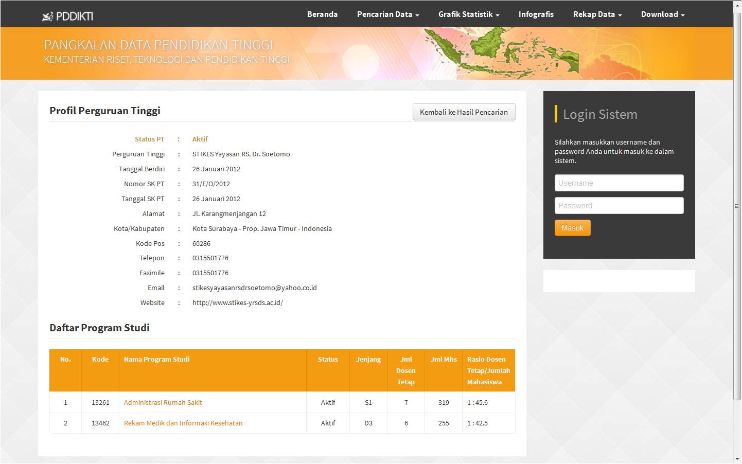Image resolution: width=742 pixels, height=464 pixels.
Task: Click the Profil Perguruan Tinggi heading
Action: [105, 111]
